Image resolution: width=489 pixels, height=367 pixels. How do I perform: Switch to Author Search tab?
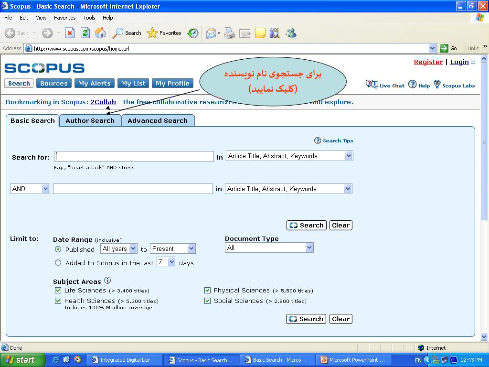pyautogui.click(x=90, y=120)
